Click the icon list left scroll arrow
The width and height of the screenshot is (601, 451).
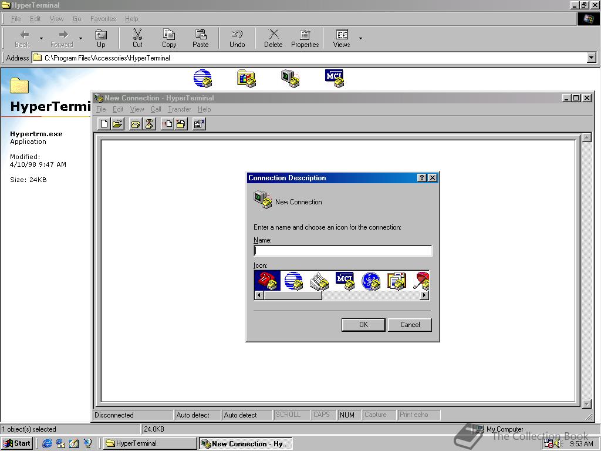259,295
